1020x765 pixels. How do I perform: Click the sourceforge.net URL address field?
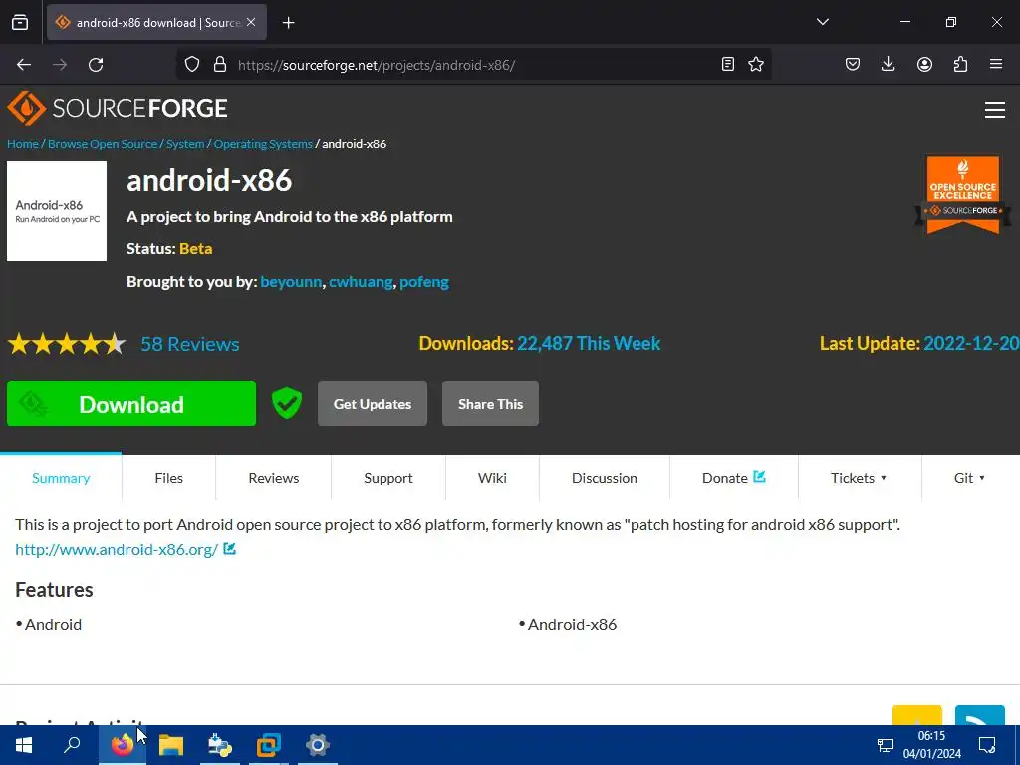point(473,65)
